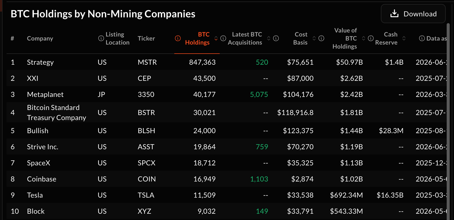The image size is (454, 220).
Task: Click the vertical scrollbar on the table
Action: coord(448,121)
